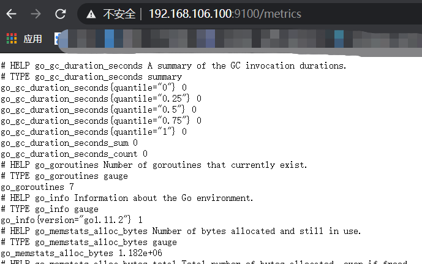Click the go_gc_duration_seconds_sum 0 line
Screen dimensions: 422x264
click(x=69, y=143)
